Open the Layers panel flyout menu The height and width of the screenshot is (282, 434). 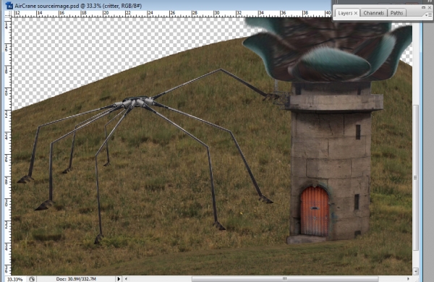428,15
